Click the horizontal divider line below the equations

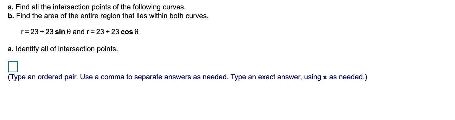(x=229, y=41)
